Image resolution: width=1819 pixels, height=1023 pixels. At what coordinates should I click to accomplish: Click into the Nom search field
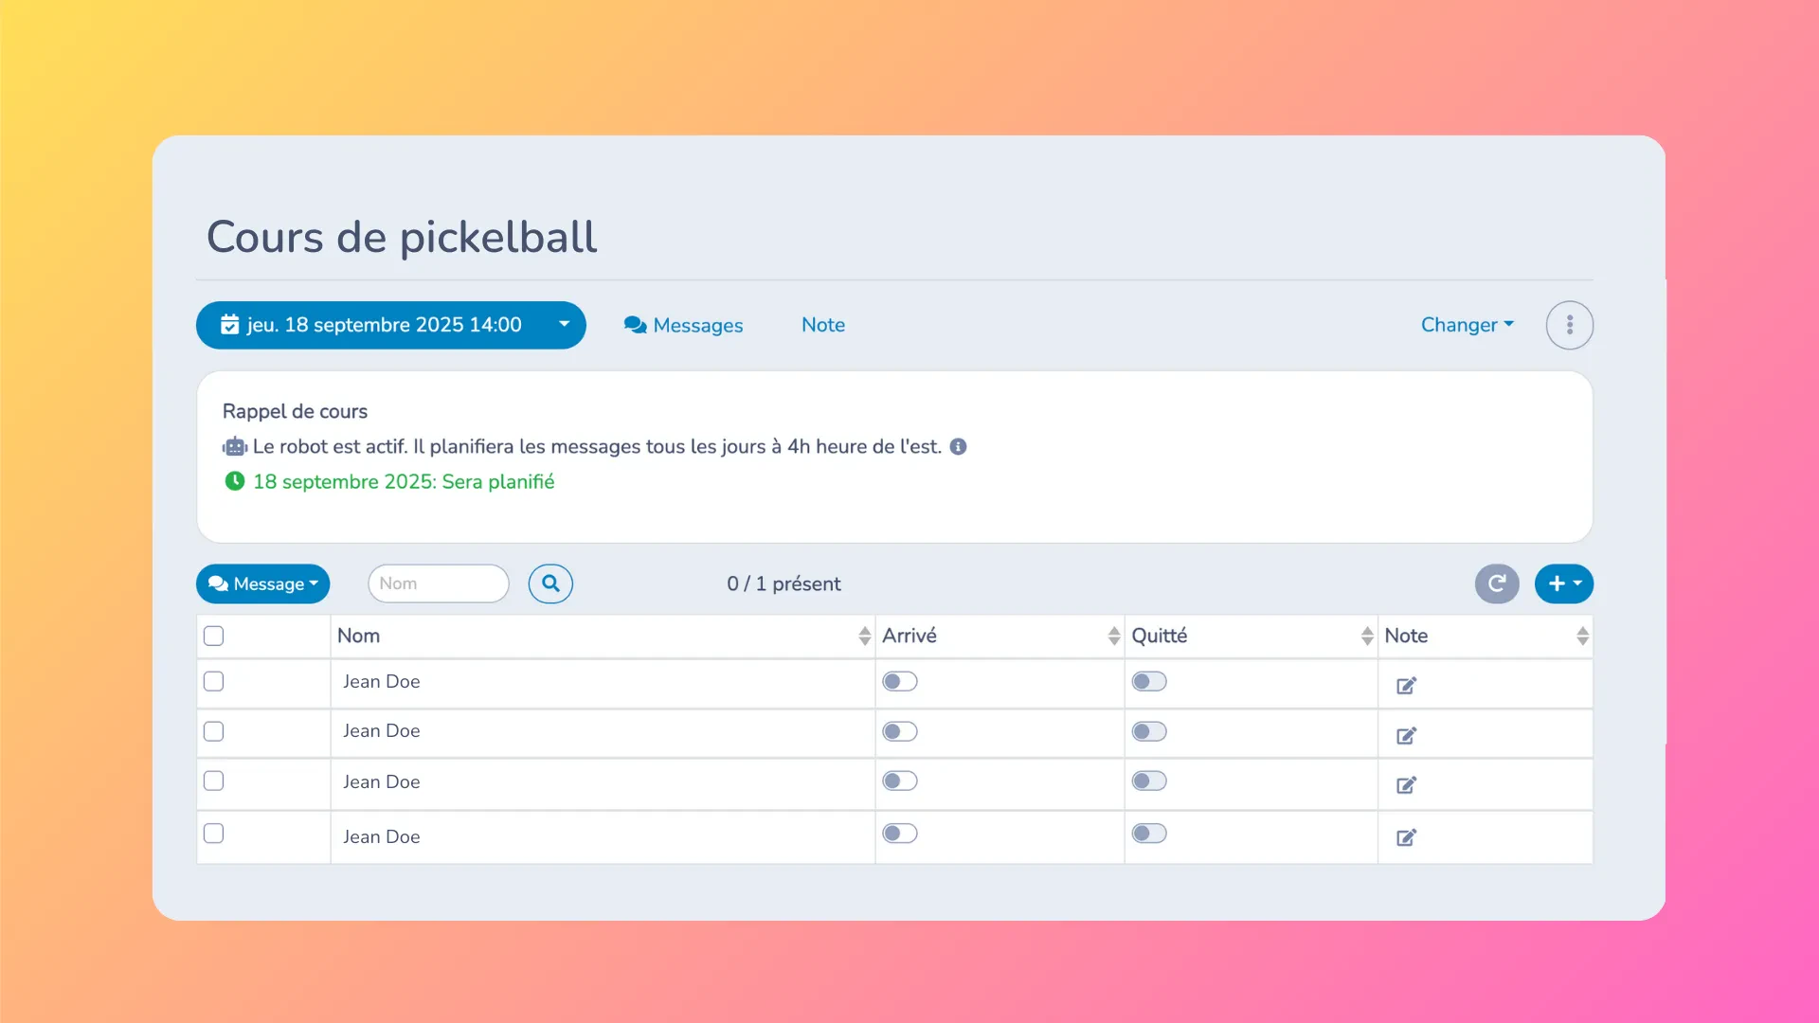click(438, 583)
